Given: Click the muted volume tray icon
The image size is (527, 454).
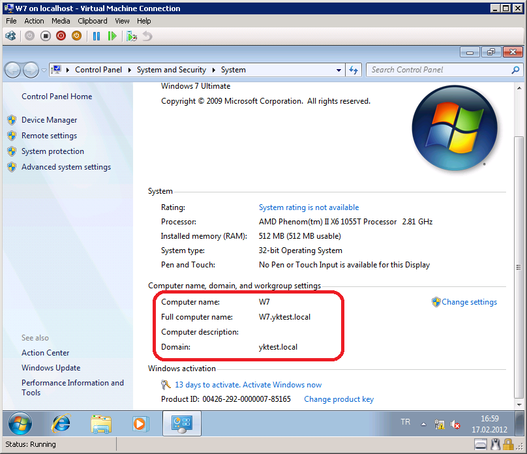Looking at the screenshot, I should point(456,425).
